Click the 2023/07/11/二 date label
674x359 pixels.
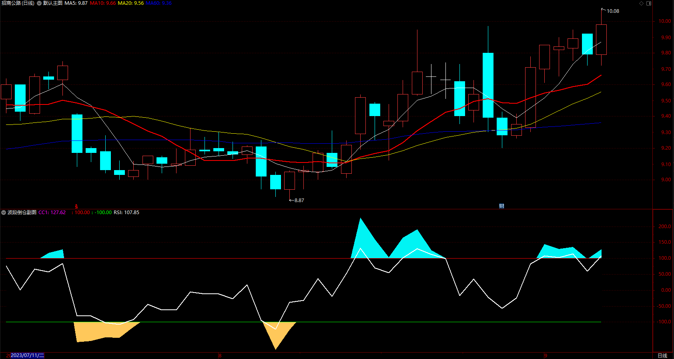click(27, 355)
